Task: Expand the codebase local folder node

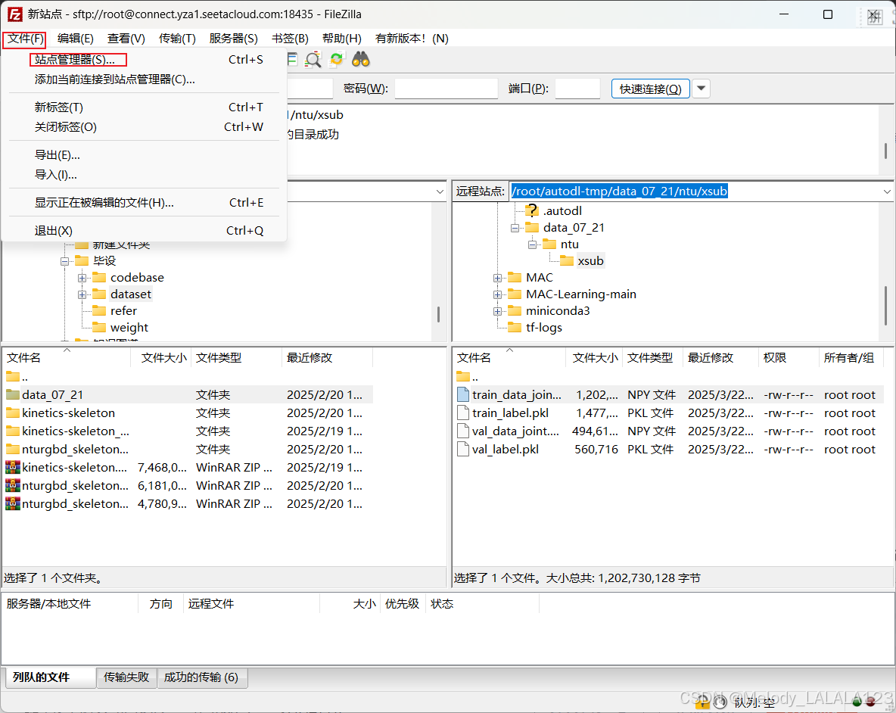Action: click(x=82, y=279)
